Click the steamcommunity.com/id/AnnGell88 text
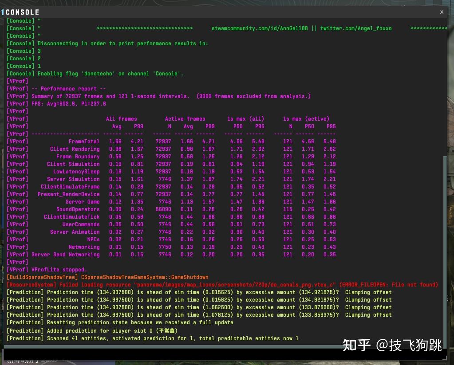Viewport: 454px width, 365px height. click(260, 28)
